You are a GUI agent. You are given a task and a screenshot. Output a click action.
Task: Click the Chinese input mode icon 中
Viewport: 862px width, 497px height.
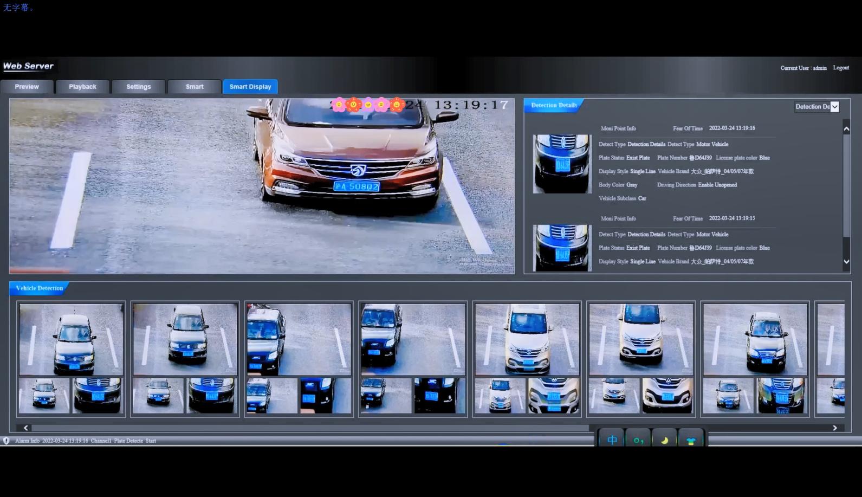(612, 440)
